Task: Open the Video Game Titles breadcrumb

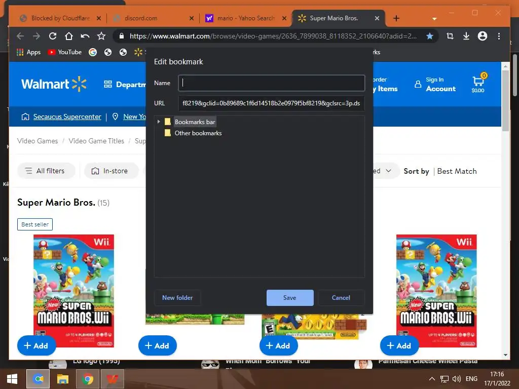Action: 96,141
